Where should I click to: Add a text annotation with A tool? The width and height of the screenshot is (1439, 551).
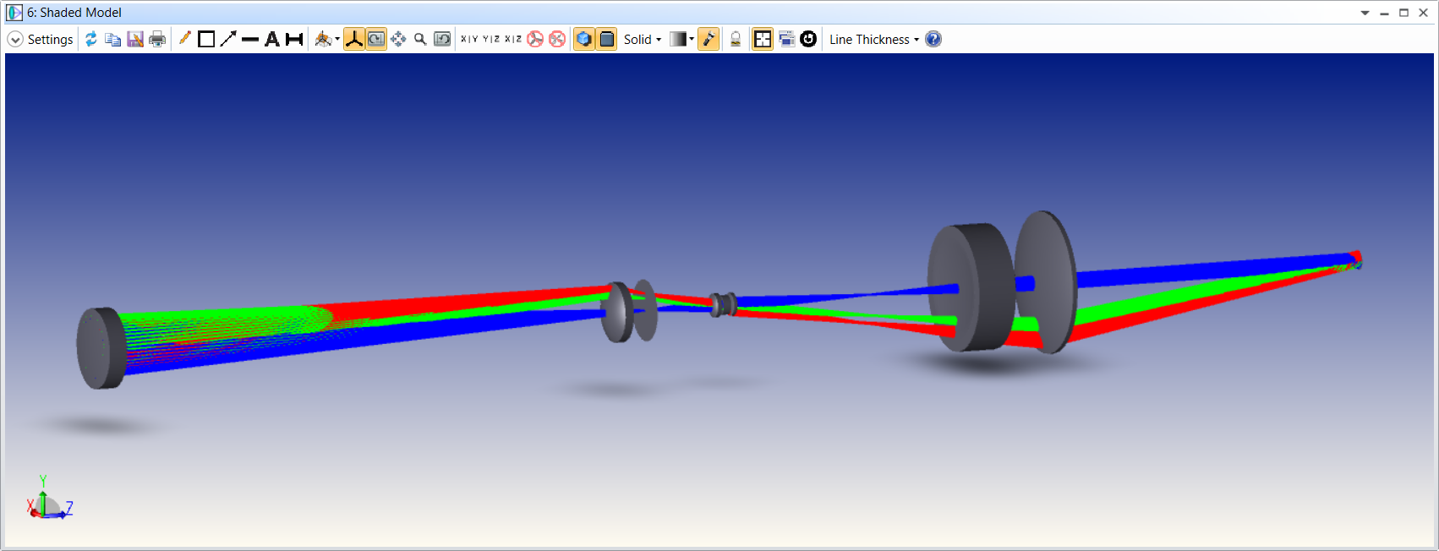click(272, 39)
